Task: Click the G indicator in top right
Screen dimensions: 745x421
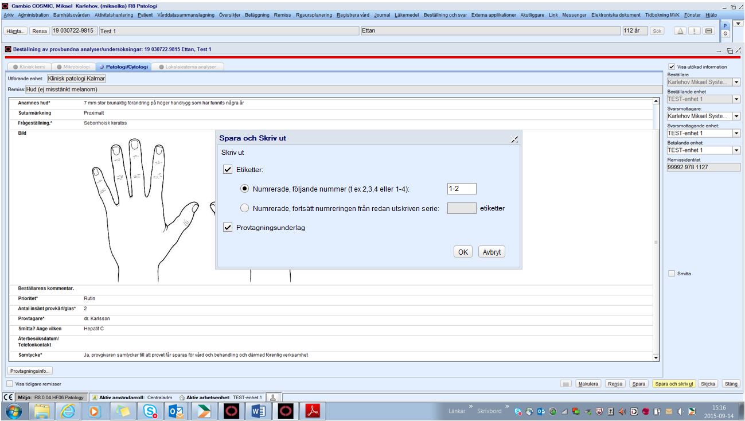Action: (725, 34)
